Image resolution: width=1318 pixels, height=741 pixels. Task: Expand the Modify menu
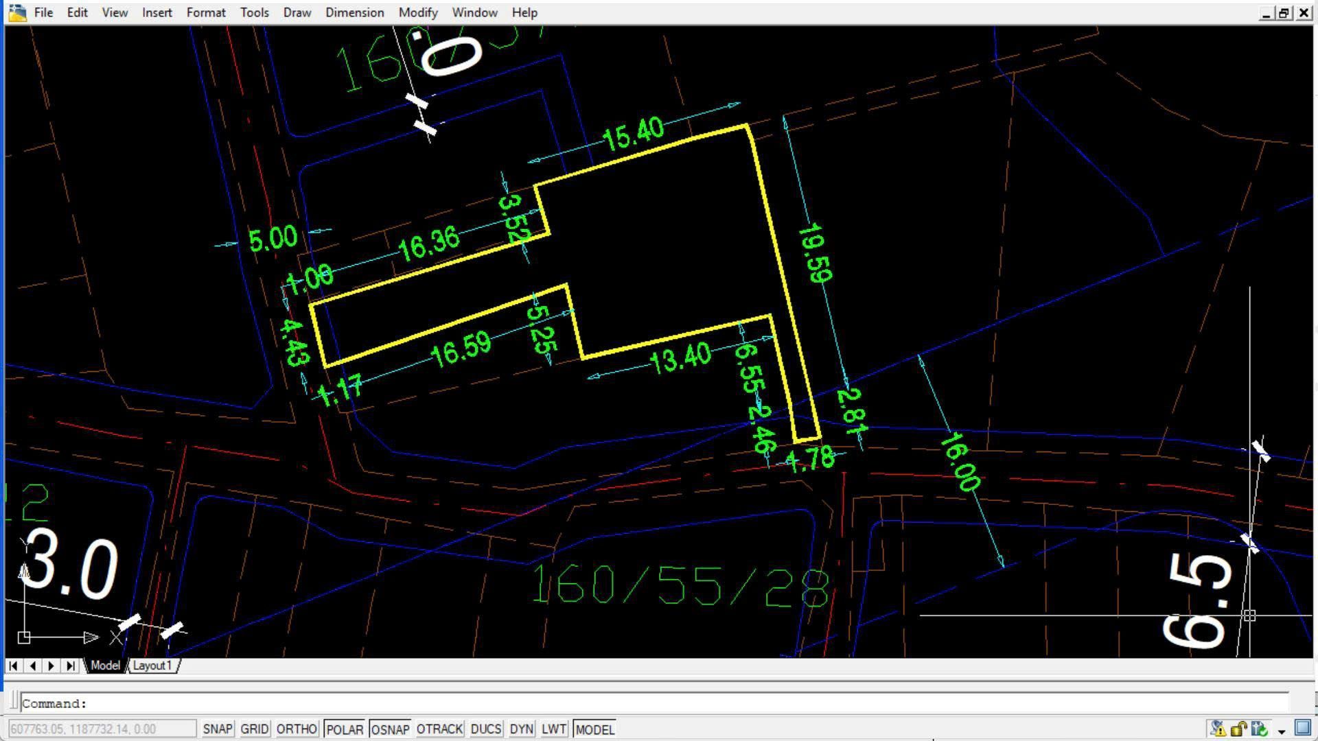click(417, 12)
